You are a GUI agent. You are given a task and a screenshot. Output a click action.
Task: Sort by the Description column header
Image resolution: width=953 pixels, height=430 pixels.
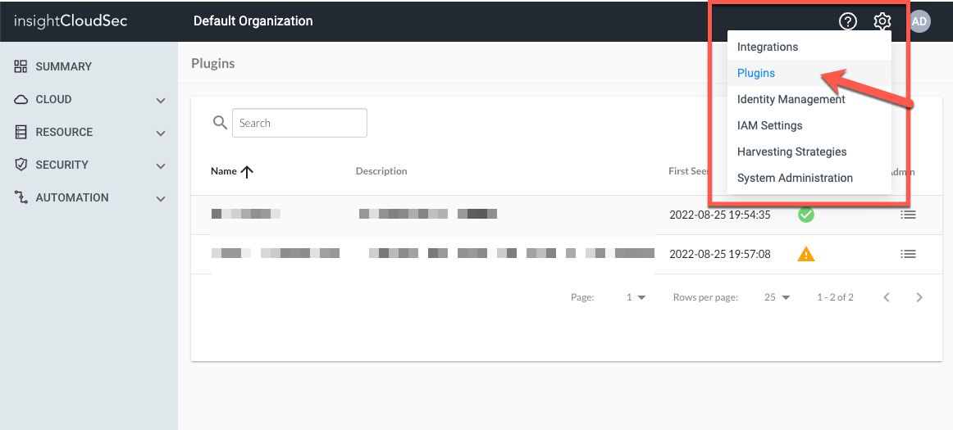pyautogui.click(x=381, y=171)
